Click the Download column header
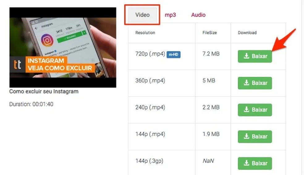 pos(247,32)
